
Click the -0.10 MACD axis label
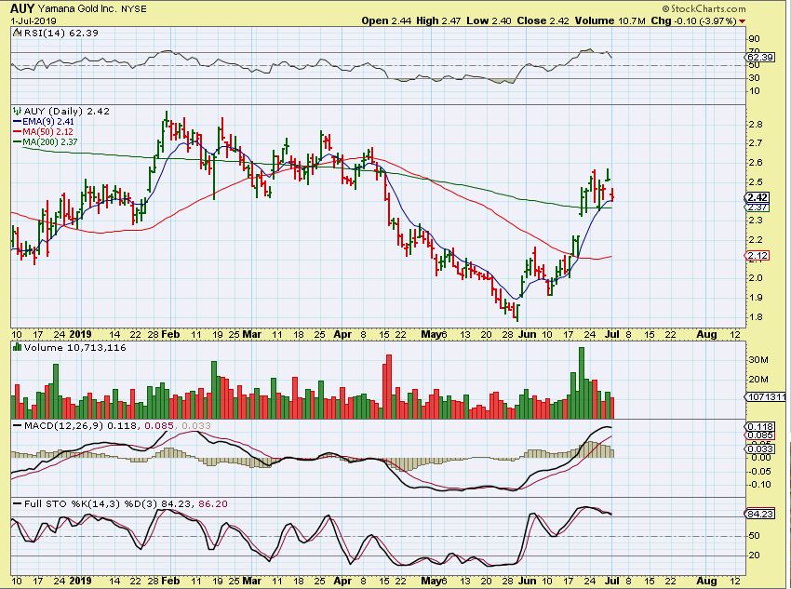point(760,485)
